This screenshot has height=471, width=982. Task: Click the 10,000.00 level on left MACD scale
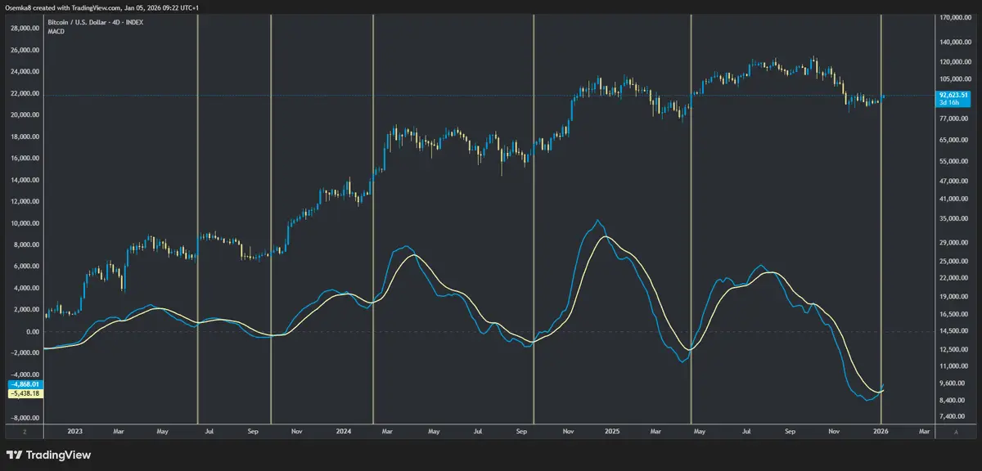[25, 223]
